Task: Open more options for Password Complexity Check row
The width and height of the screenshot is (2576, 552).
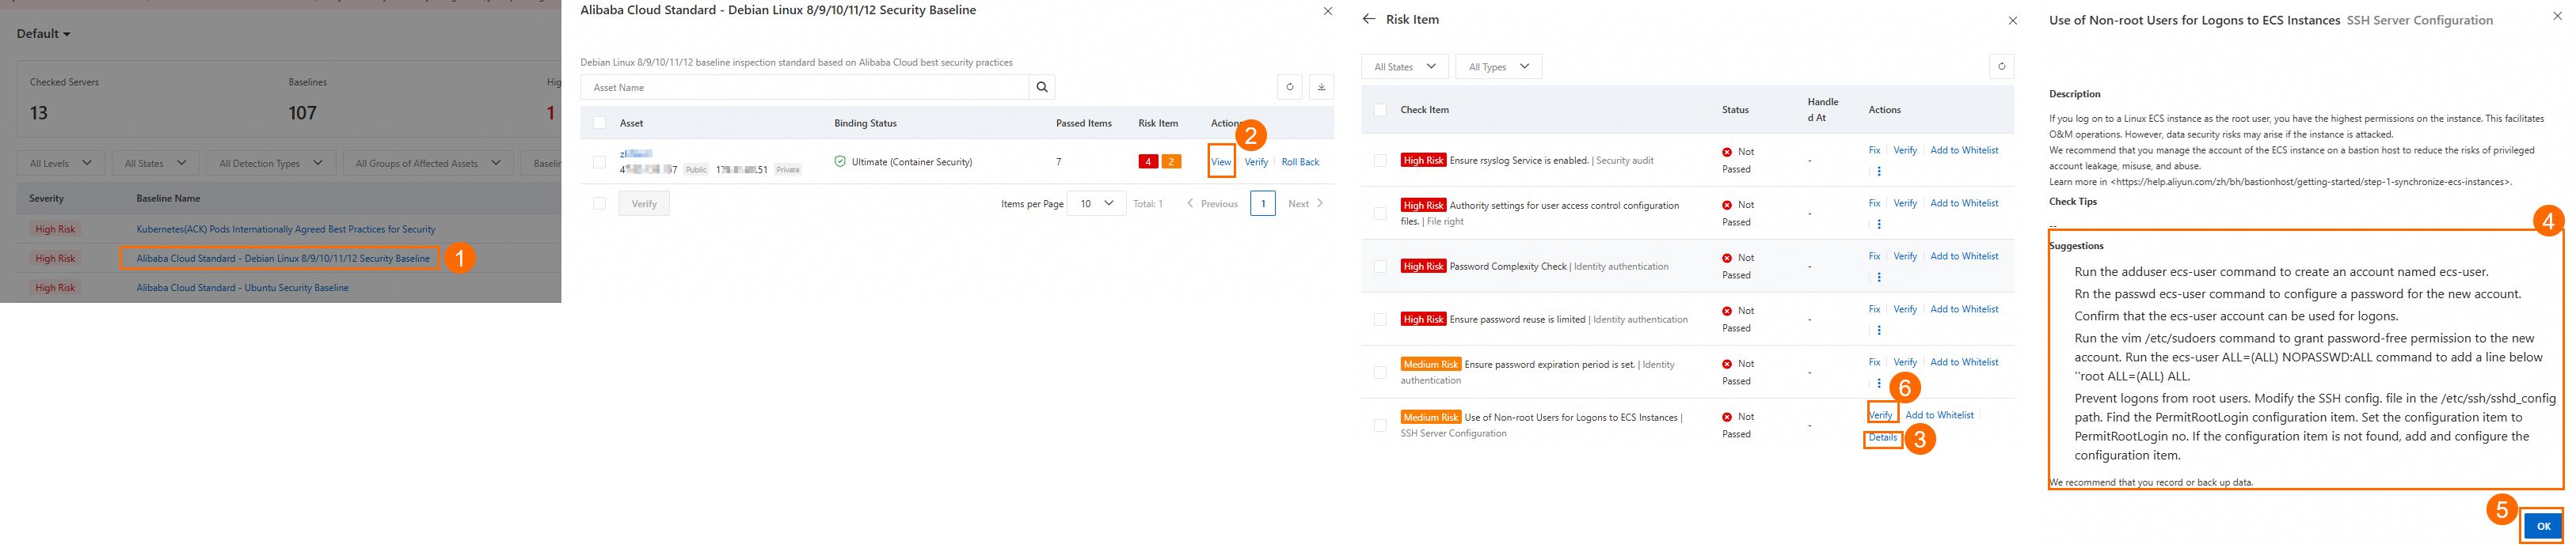Action: coord(1879,278)
